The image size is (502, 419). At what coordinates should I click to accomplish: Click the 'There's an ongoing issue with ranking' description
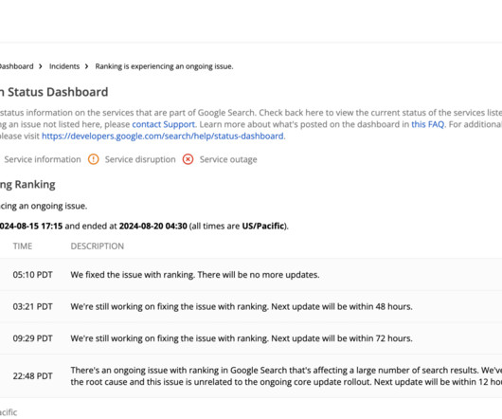pyautogui.click(x=286, y=376)
